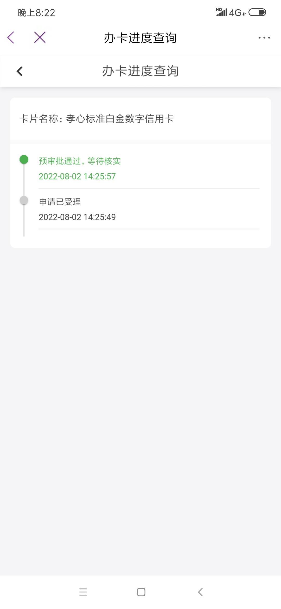Close the webview with purple X
The width and height of the screenshot is (281, 609).
pos(40,37)
